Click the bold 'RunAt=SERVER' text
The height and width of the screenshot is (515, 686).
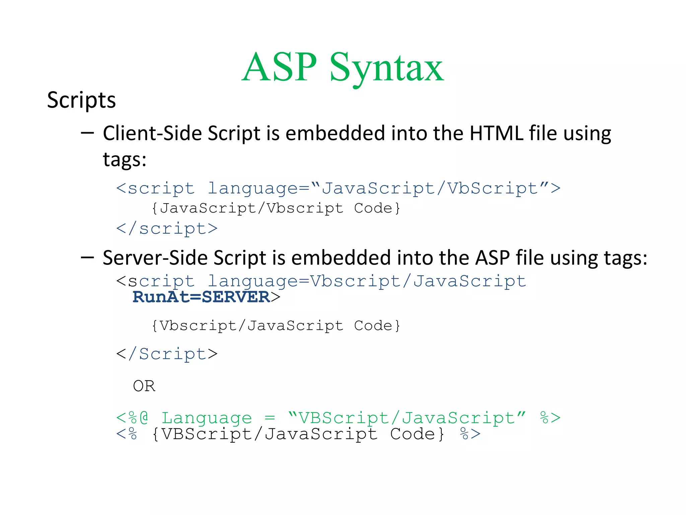(x=201, y=297)
